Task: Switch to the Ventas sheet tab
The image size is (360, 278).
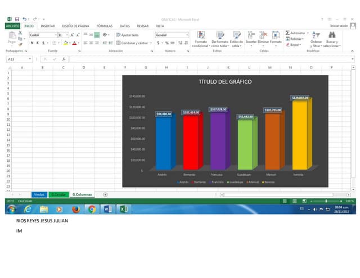Action: pos(39,194)
